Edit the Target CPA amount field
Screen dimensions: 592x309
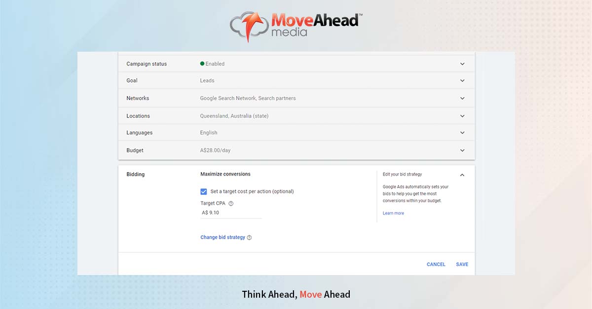point(231,213)
